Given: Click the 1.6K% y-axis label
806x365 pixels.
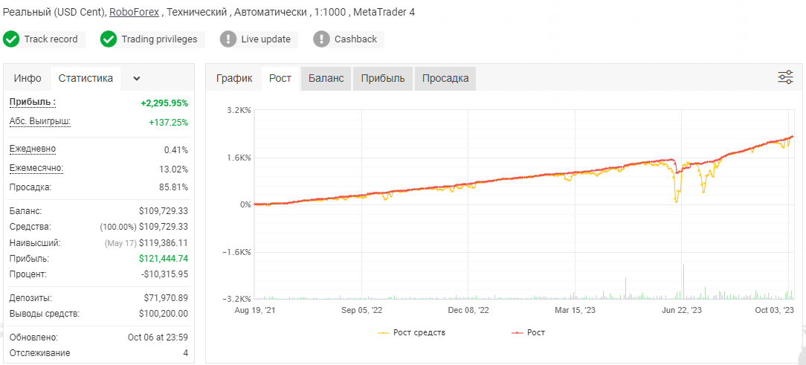Looking at the screenshot, I should pos(239,158).
